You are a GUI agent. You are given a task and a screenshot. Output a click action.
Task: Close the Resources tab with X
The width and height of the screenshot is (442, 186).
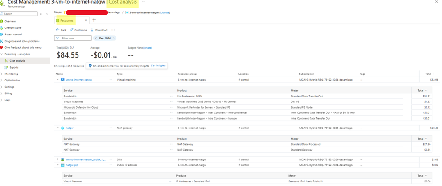coord(86,20)
